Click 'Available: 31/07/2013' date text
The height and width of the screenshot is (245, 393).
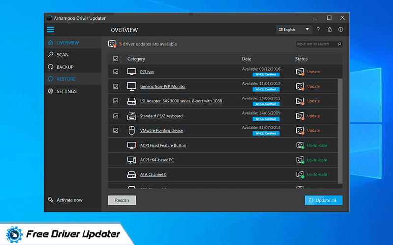click(261, 128)
